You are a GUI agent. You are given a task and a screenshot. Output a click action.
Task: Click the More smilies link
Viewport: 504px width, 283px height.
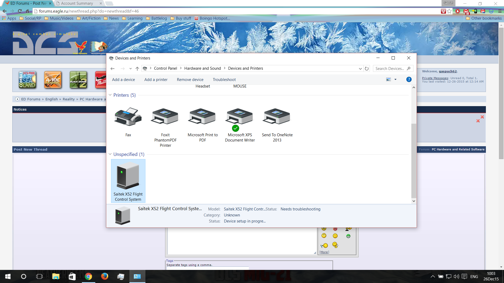pyautogui.click(x=324, y=252)
